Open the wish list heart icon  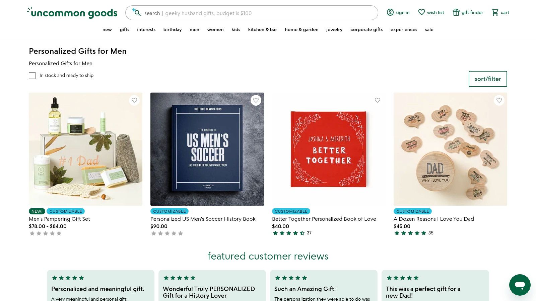click(x=421, y=12)
